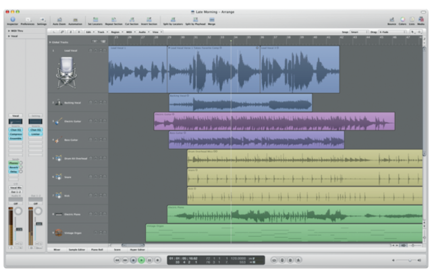
Task: Open the Settings toolbar icon
Action: [42, 20]
